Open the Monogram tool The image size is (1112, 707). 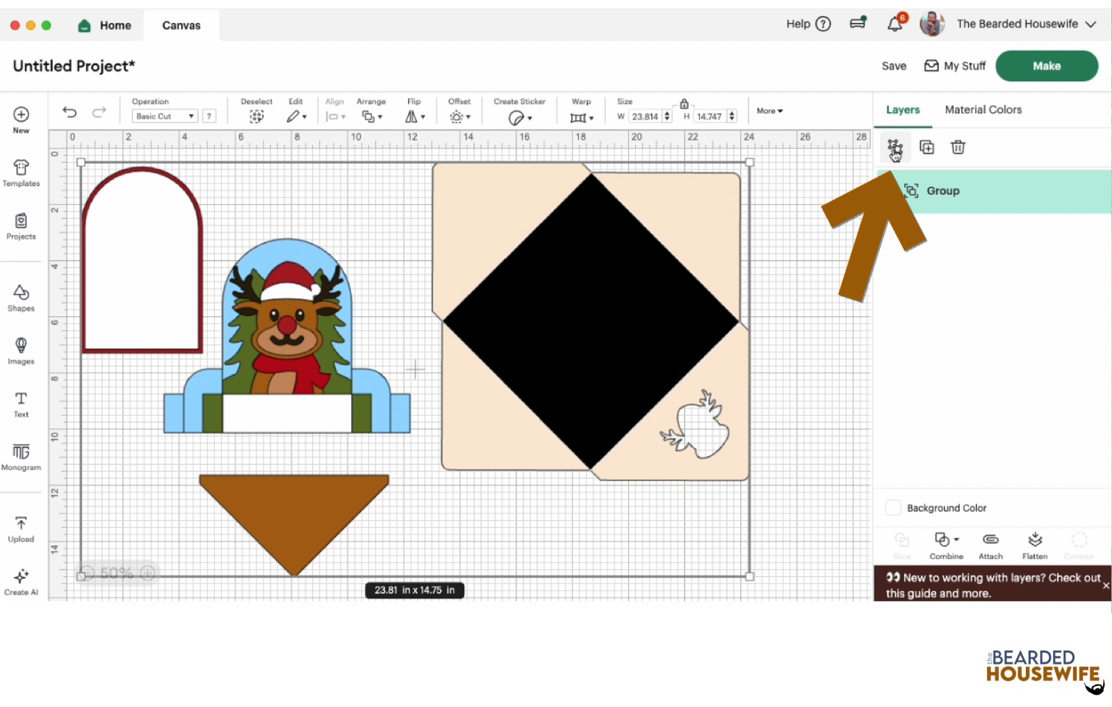point(21,457)
